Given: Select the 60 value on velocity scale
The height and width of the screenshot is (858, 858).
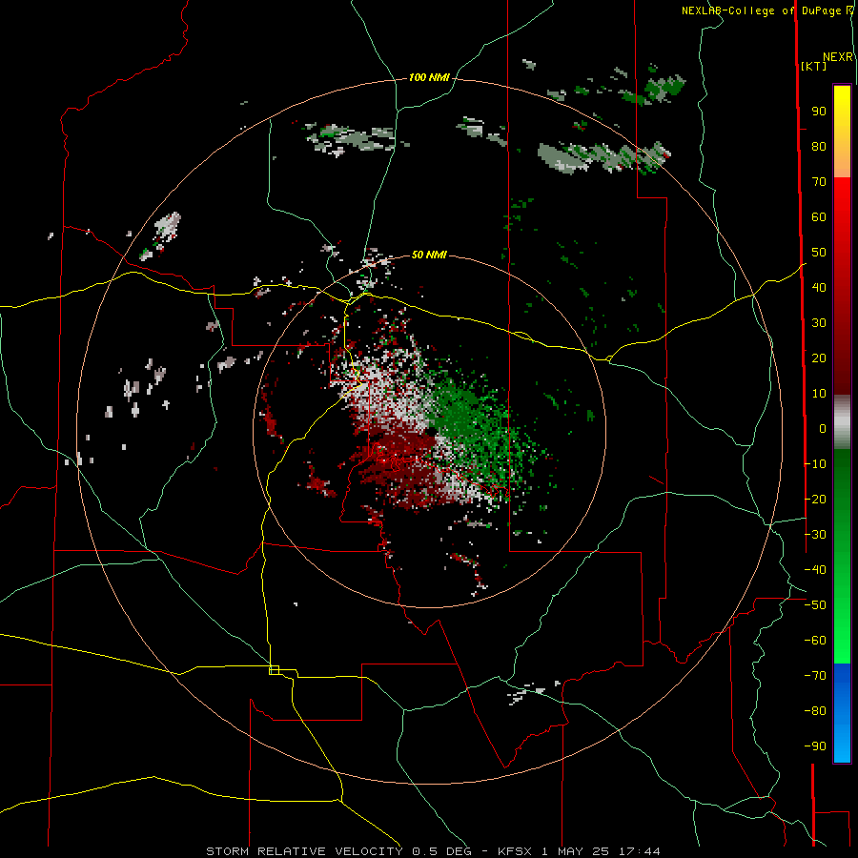Looking at the screenshot, I should coord(819,217).
